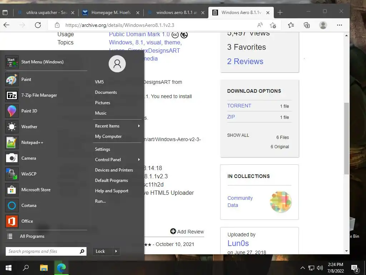Open Paint 3D app
This screenshot has width=366, height=275.
tap(46, 111)
